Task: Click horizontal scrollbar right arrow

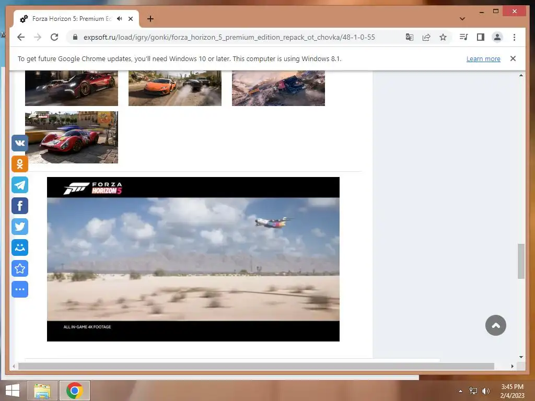Action: coord(512,366)
